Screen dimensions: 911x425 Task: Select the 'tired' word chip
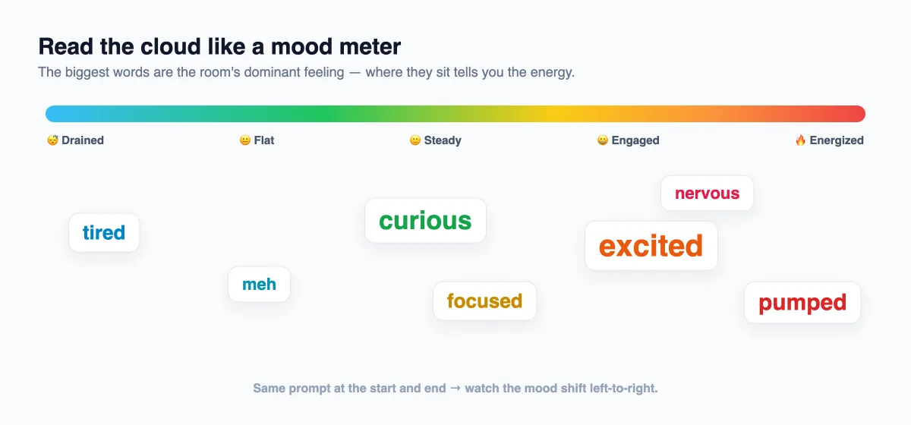click(x=104, y=232)
